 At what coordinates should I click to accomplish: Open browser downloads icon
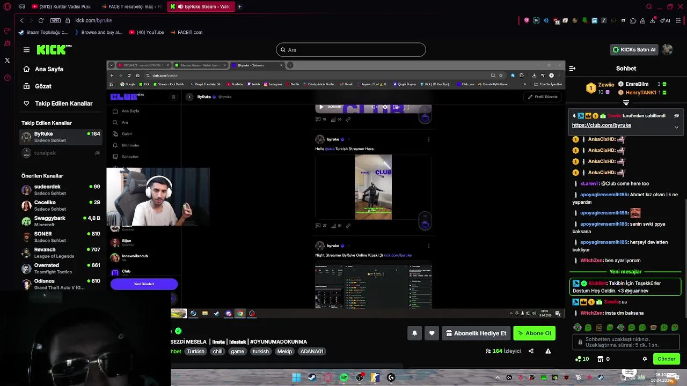point(652,20)
